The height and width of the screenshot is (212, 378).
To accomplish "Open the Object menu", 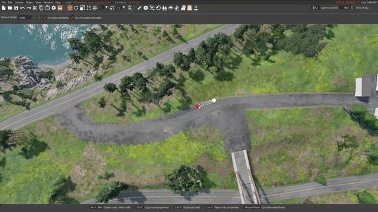I will (30, 2).
